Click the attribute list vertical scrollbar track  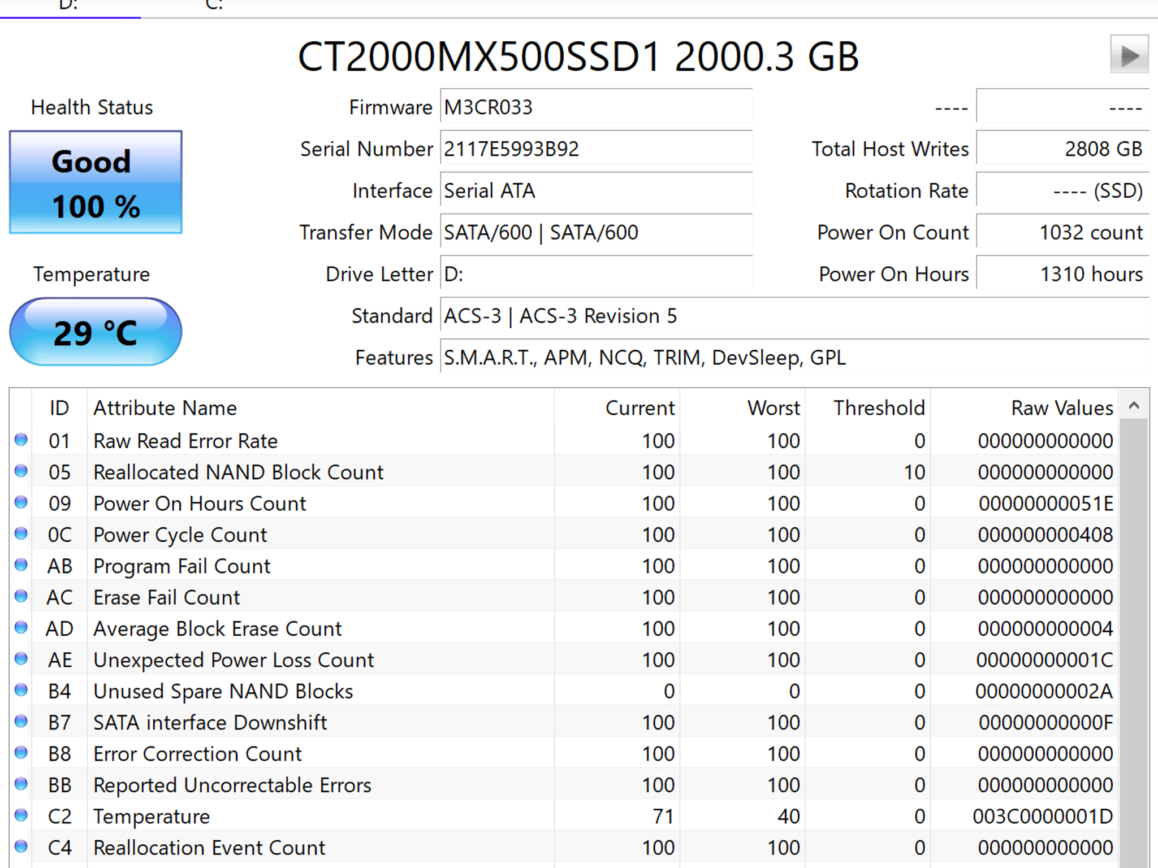[1134, 643]
